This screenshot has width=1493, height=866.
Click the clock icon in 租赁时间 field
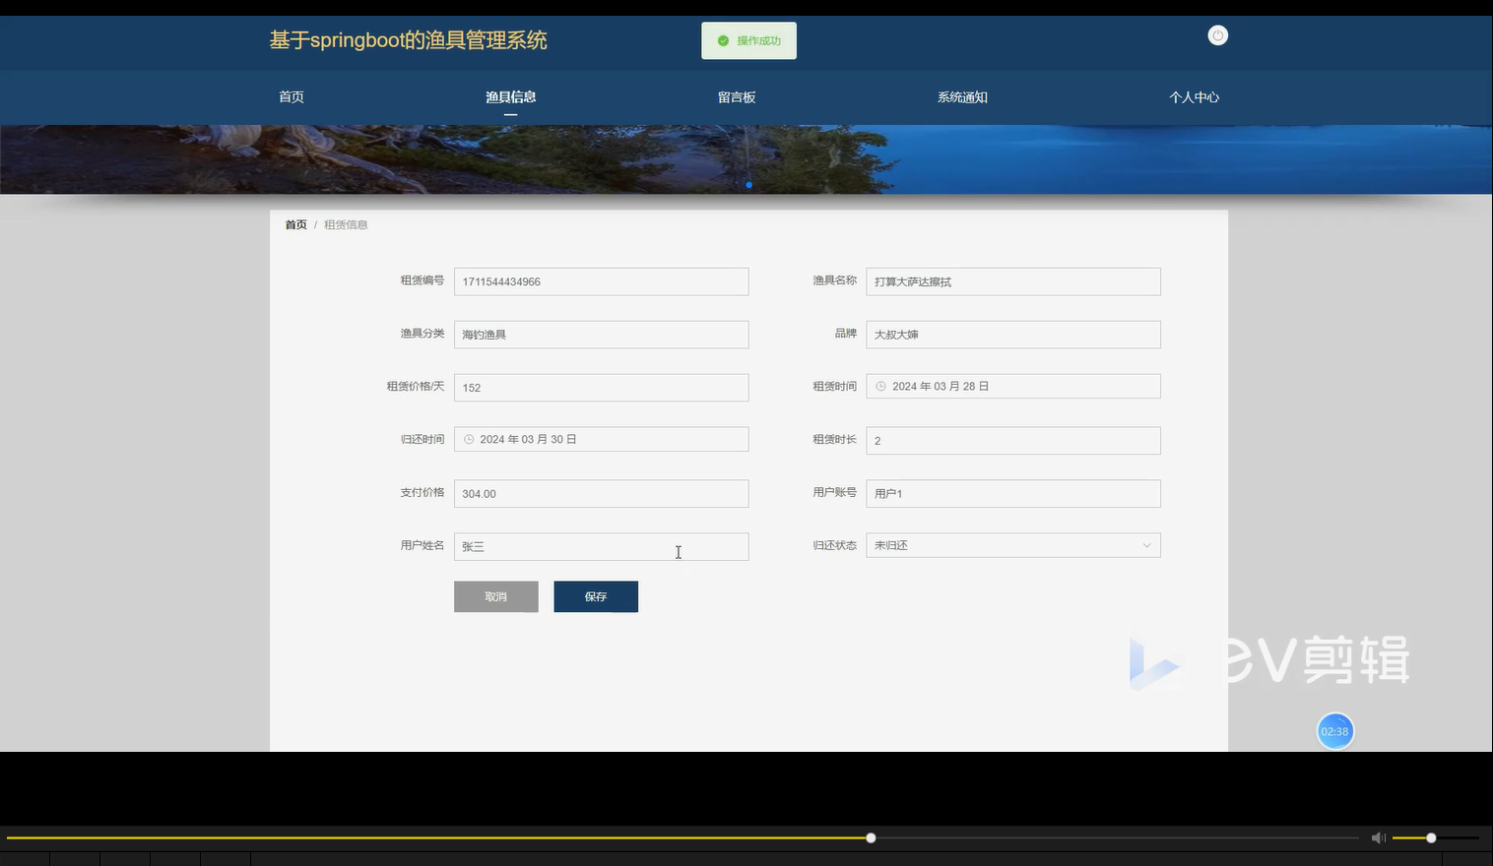tap(880, 387)
